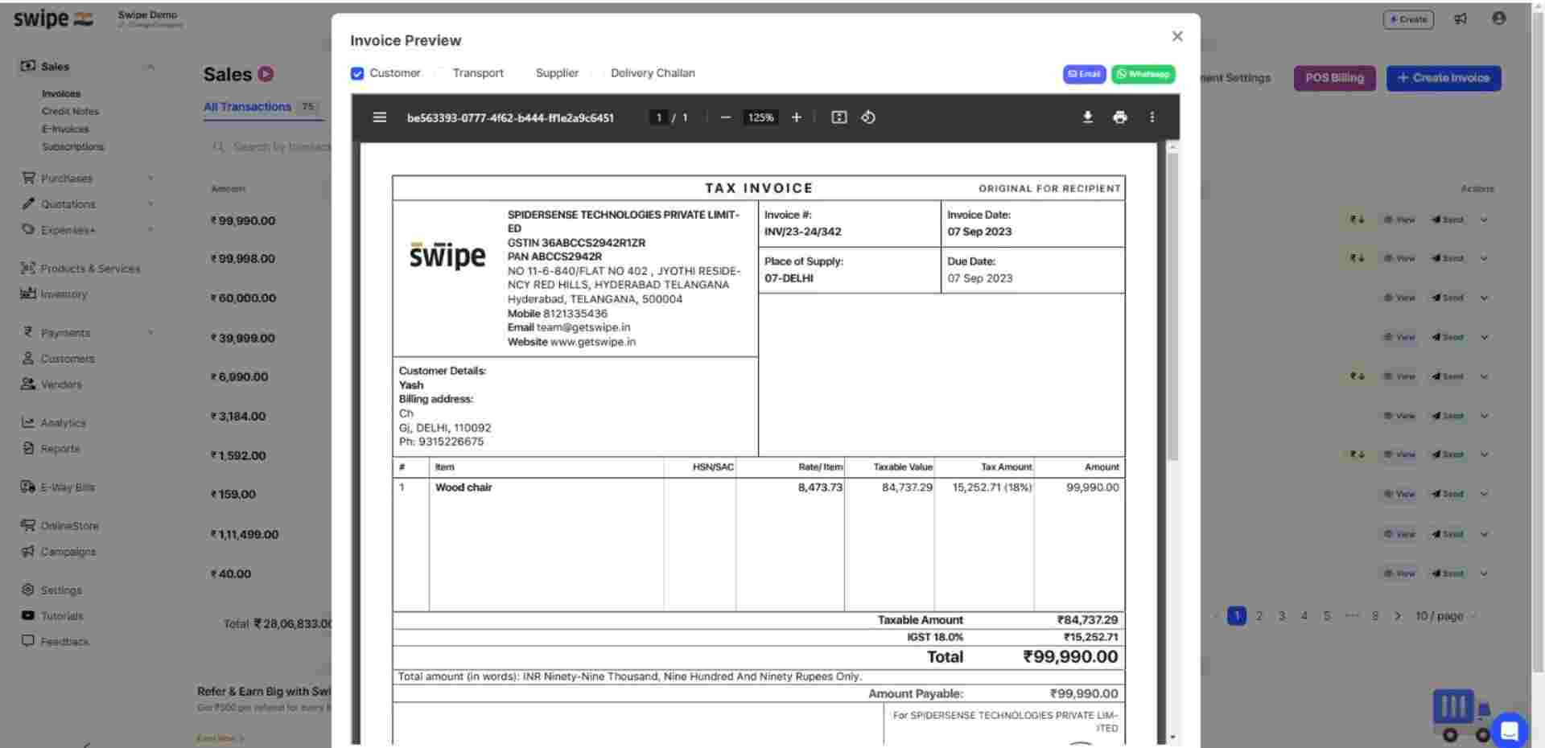Open PDF viewer more actions menu
This screenshot has width=1545, height=748.
[x=1152, y=117]
